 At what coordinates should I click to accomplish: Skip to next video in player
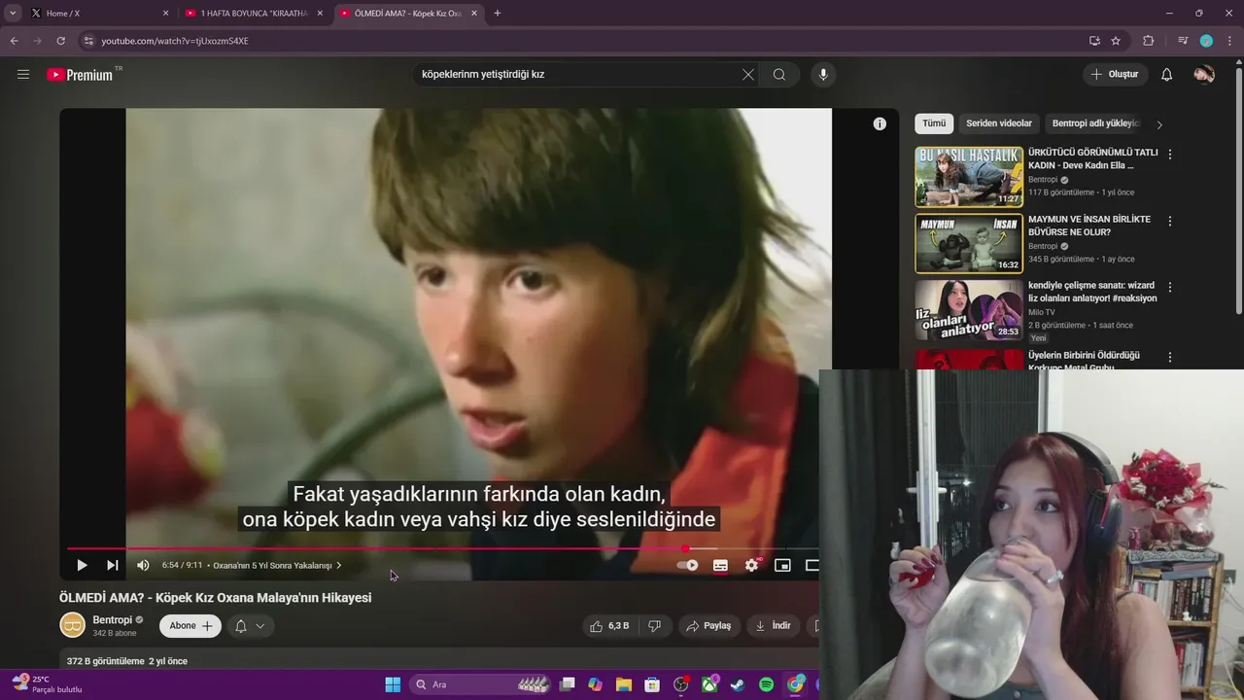coord(113,565)
